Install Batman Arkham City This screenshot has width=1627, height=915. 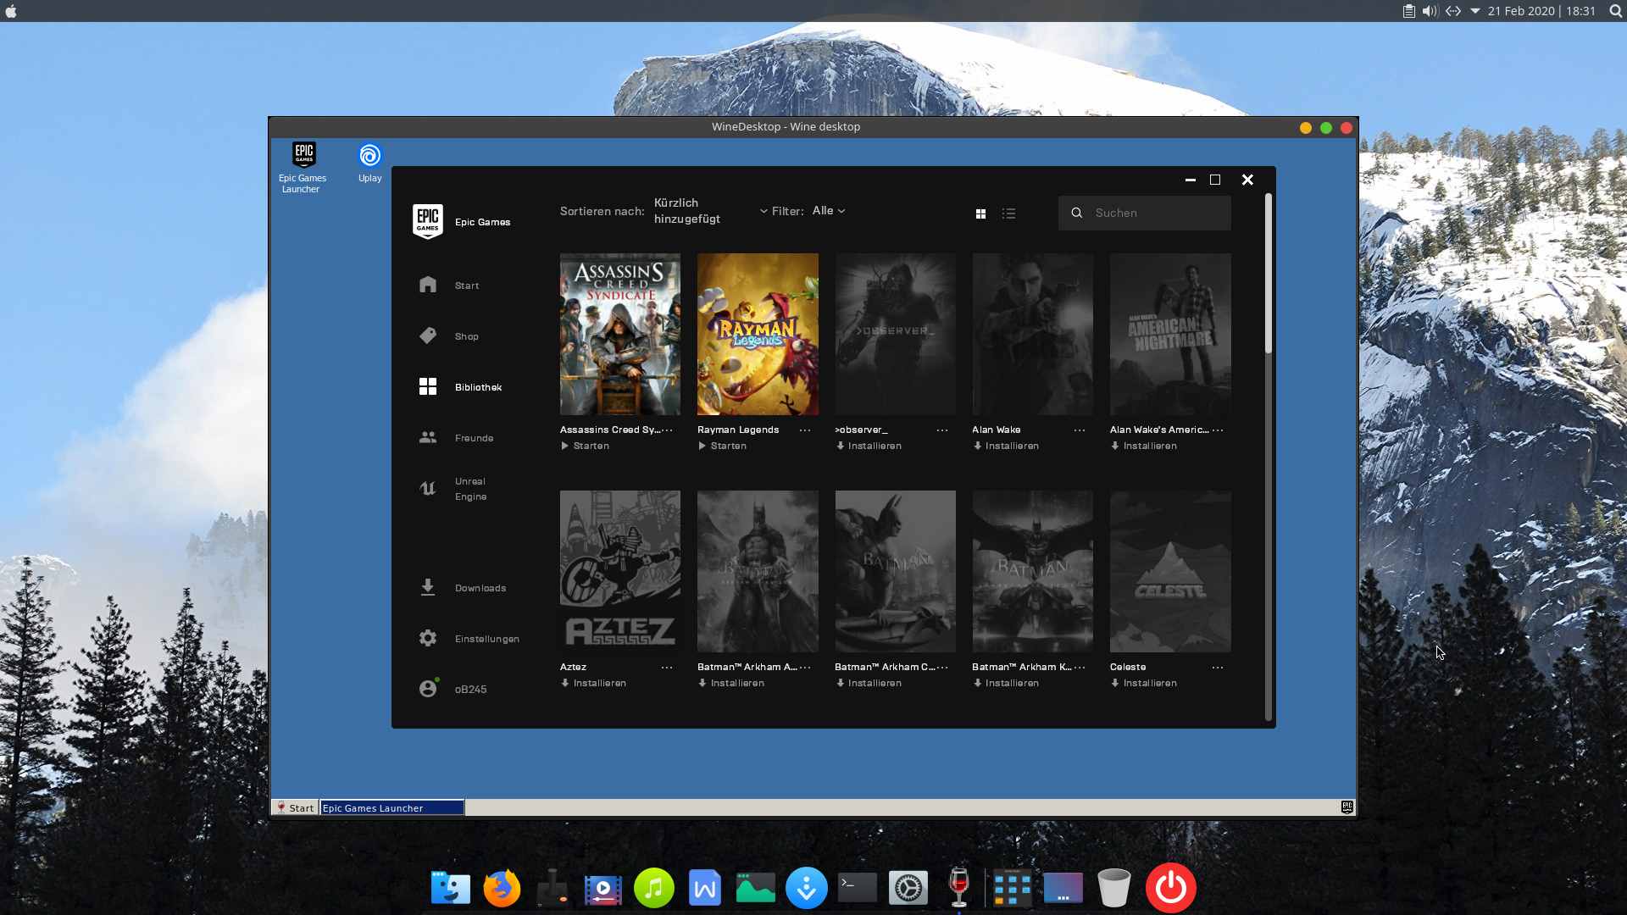tap(869, 683)
